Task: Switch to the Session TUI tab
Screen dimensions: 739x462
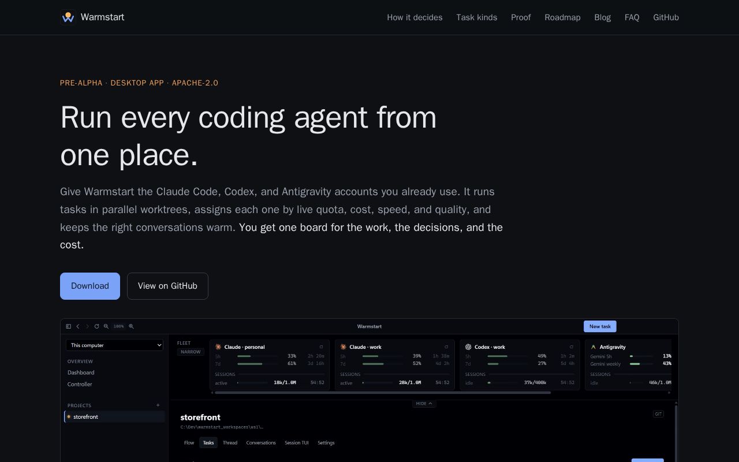Action: coord(297,443)
